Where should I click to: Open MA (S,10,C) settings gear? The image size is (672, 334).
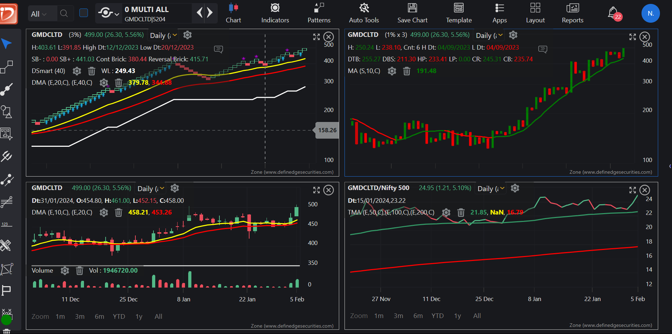click(392, 71)
